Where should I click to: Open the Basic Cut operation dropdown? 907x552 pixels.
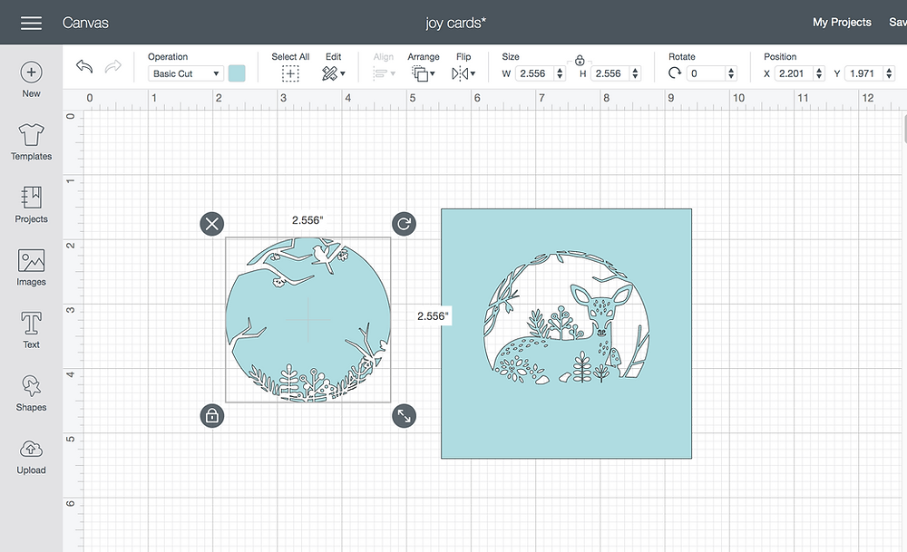coord(186,73)
